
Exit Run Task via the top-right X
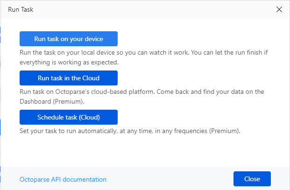click(279, 9)
